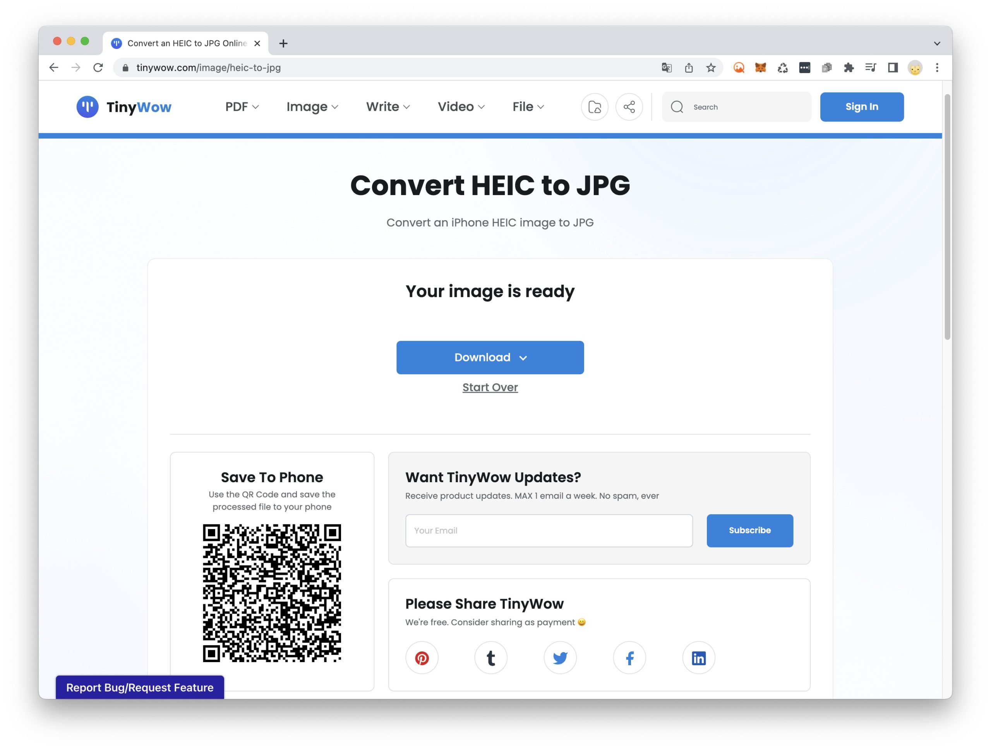Screen dimensions: 991x750
Task: Focus the Your Email input field
Action: [549, 531]
